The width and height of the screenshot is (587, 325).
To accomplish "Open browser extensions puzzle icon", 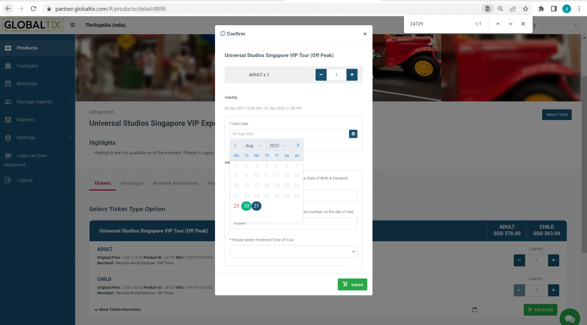I will click(x=541, y=9).
